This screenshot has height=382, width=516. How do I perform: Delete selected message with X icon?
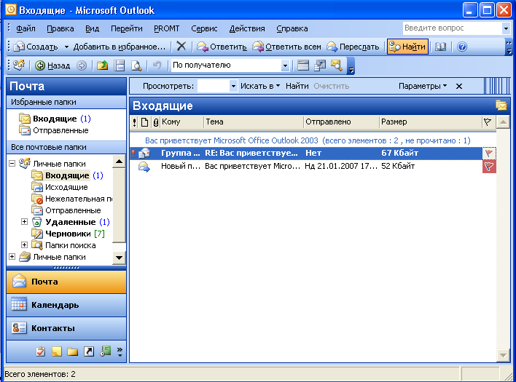coord(181,47)
